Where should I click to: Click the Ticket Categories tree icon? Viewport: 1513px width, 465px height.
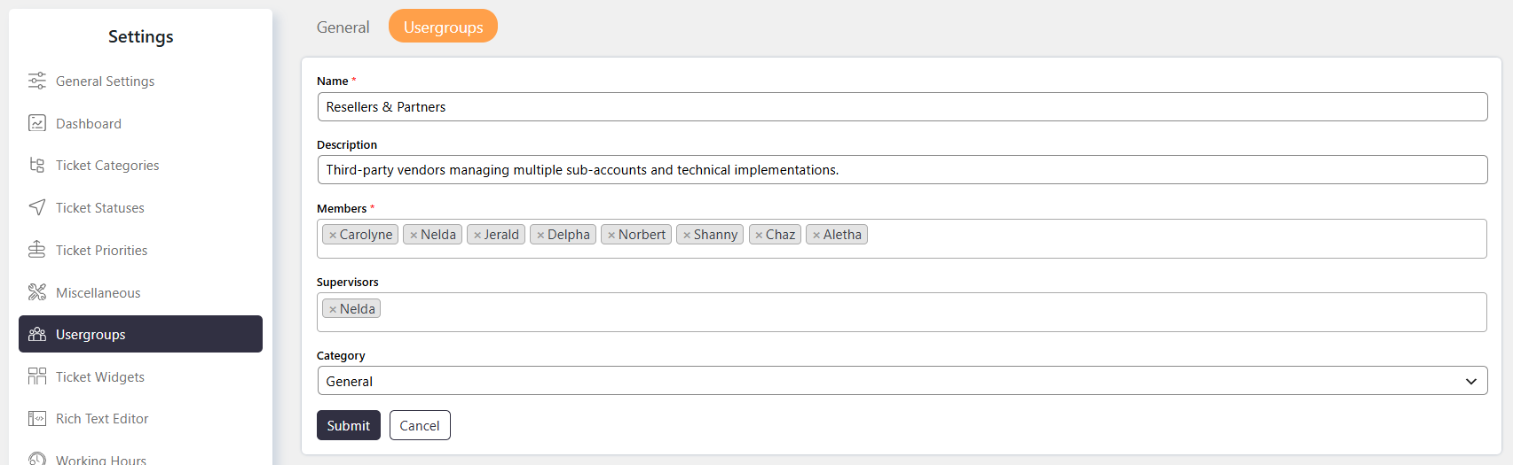pos(37,165)
